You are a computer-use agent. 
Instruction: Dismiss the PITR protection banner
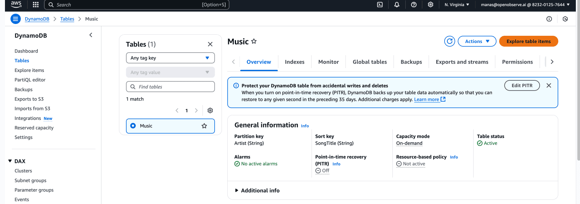(549, 86)
